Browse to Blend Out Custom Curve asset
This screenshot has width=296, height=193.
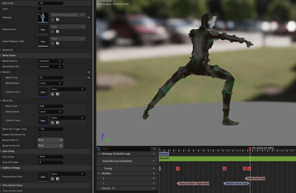58,123
